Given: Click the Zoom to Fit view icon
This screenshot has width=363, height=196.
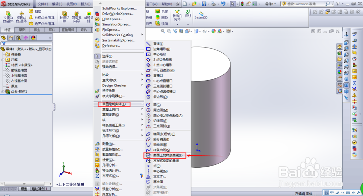Looking at the screenshot, I should click(x=163, y=31).
